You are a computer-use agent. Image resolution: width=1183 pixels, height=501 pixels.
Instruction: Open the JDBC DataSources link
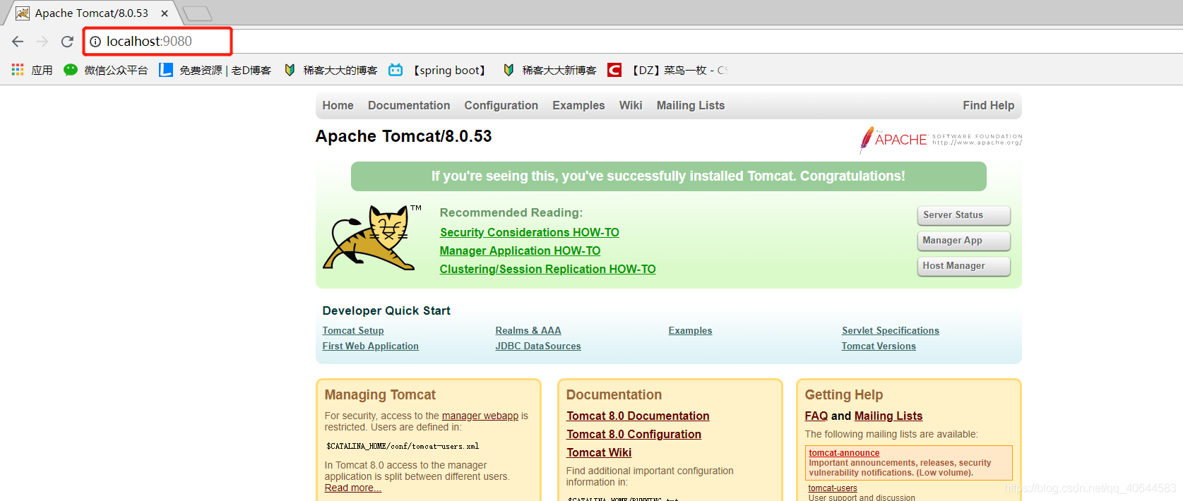point(538,346)
